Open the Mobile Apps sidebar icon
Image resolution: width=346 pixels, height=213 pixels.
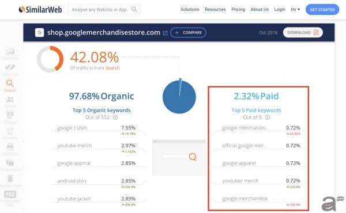pos(10,178)
